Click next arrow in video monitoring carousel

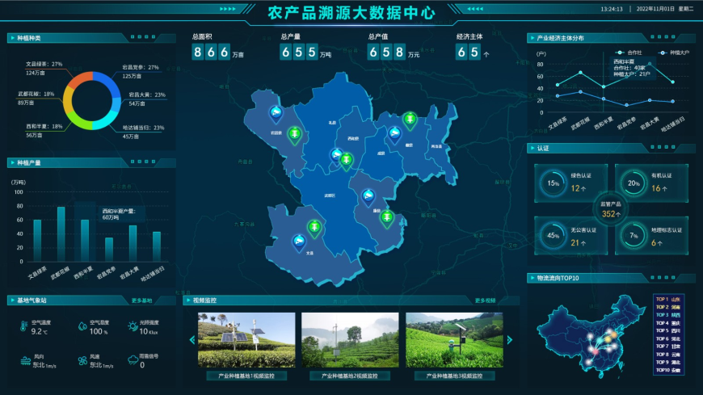509,340
